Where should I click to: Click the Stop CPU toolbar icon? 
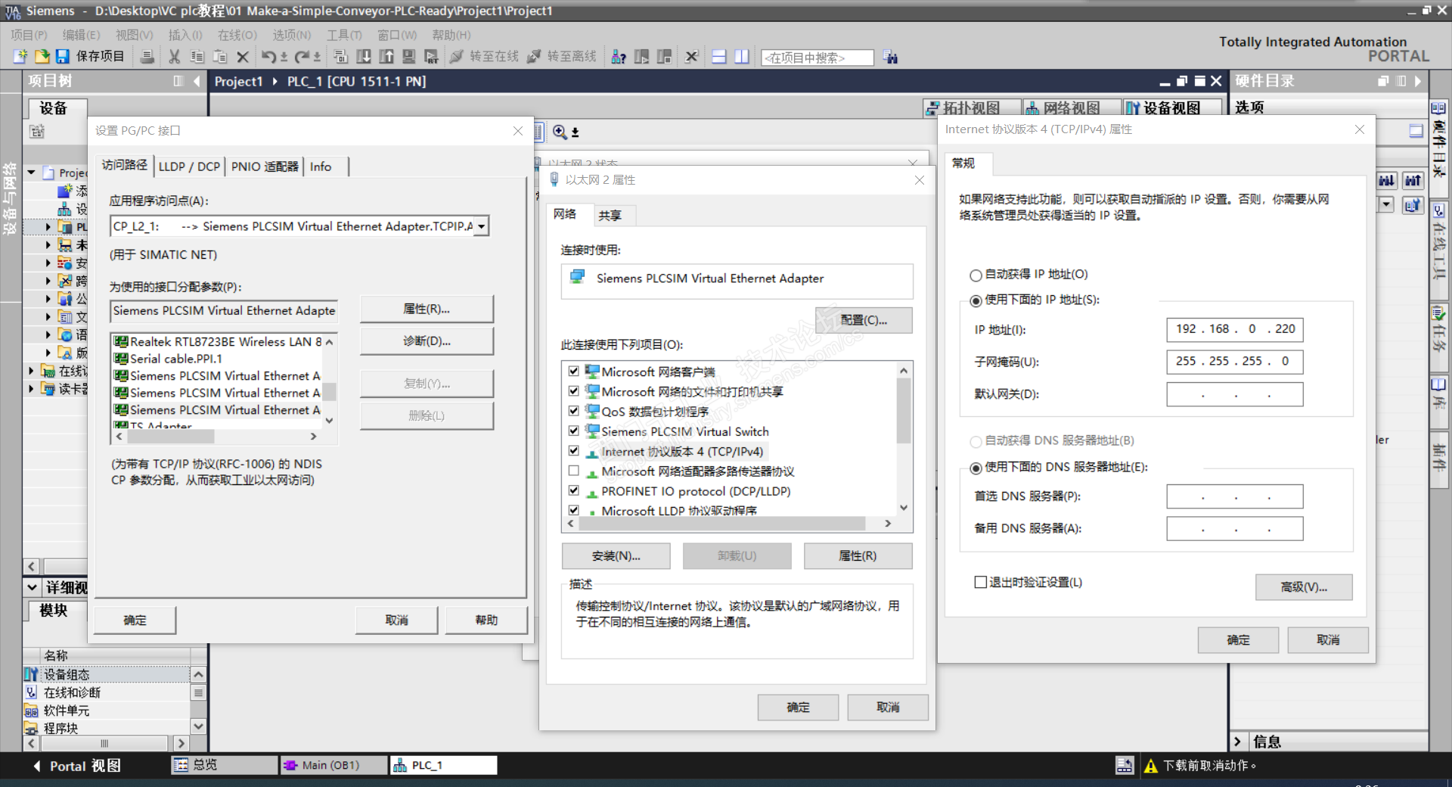665,57
